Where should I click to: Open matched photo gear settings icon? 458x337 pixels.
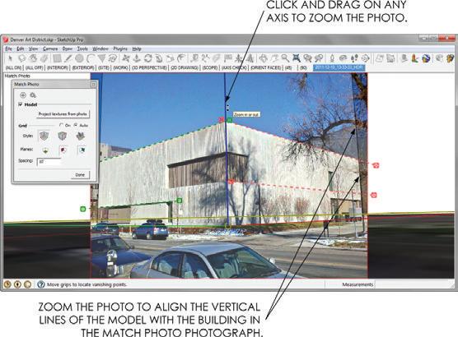(x=33, y=95)
